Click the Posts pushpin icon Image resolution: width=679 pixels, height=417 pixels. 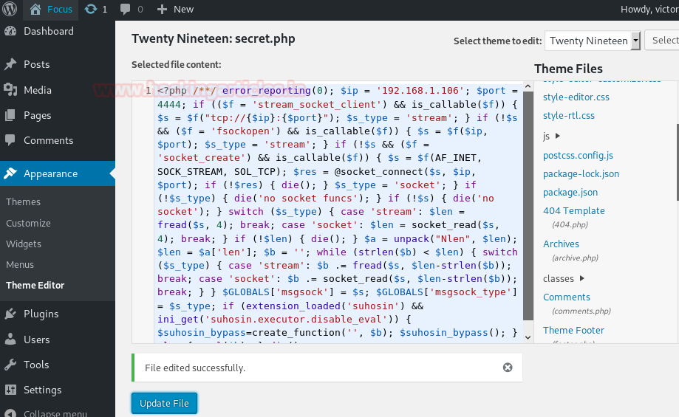[10, 64]
